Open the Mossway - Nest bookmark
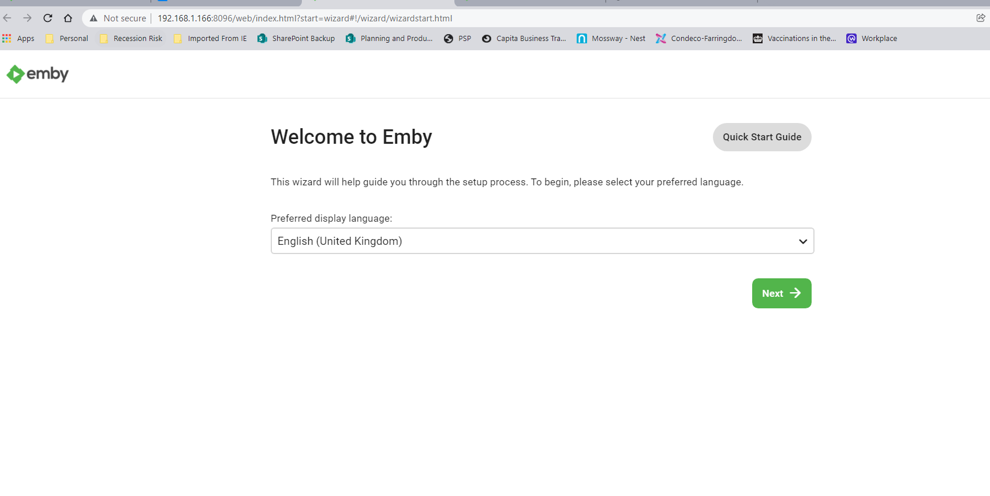990x496 pixels. pyautogui.click(x=611, y=39)
